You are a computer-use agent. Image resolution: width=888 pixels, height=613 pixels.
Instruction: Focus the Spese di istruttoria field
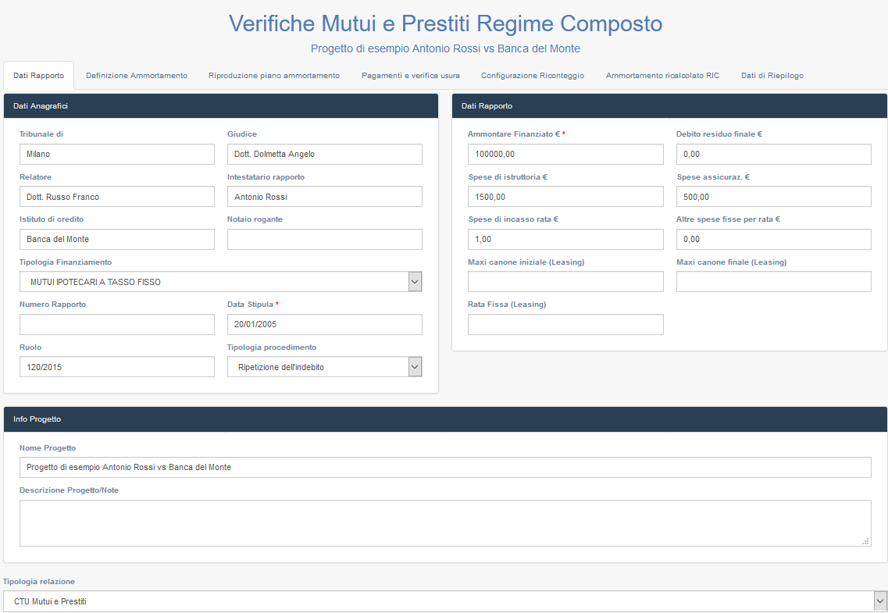[565, 197]
